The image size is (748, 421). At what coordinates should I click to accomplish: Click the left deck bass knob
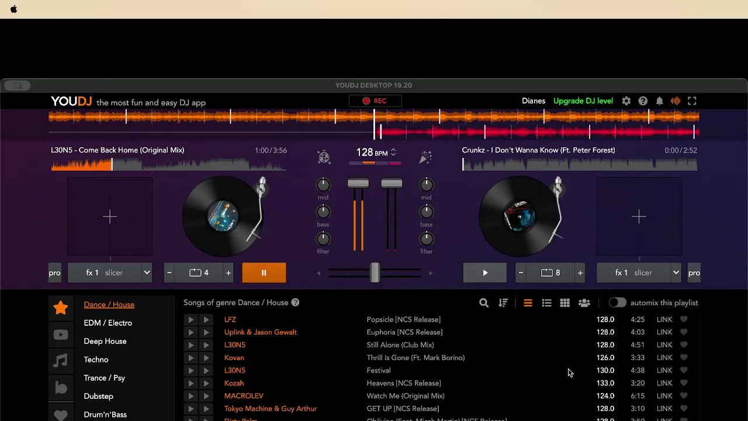click(323, 212)
